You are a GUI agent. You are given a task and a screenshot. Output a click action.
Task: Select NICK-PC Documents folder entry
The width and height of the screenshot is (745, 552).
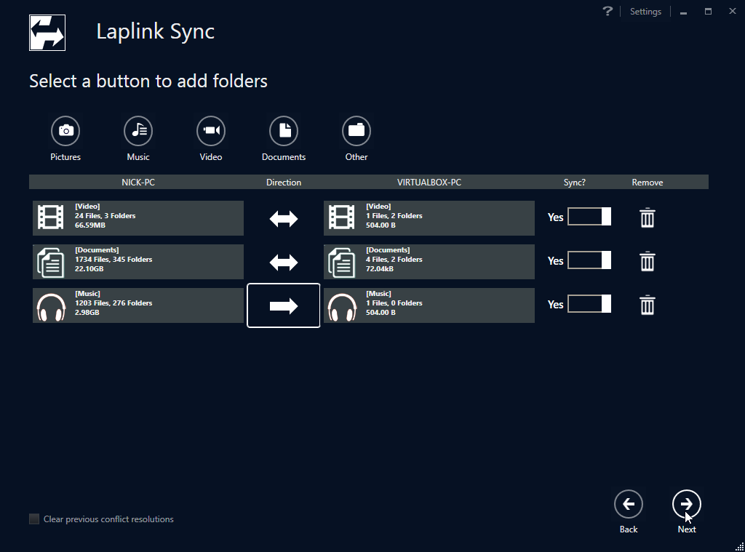138,262
